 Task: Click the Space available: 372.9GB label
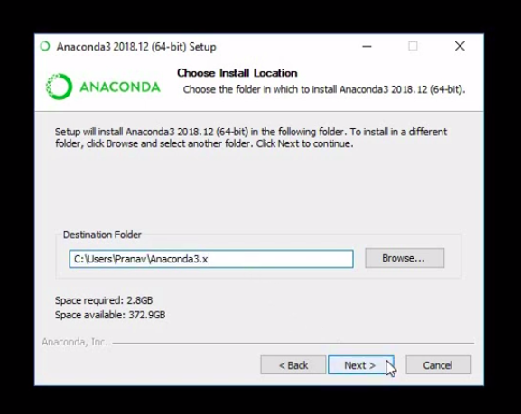(110, 315)
